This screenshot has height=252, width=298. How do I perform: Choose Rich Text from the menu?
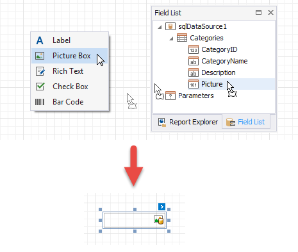point(69,71)
